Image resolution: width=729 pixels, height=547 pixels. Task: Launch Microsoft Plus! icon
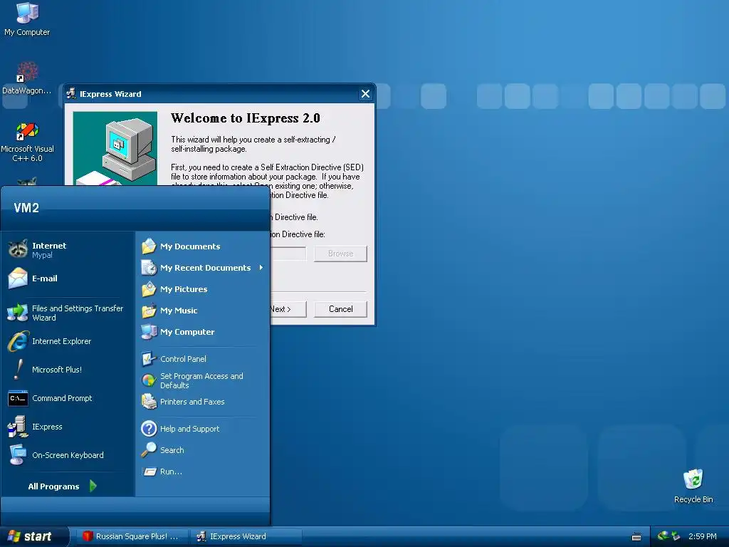pyautogui.click(x=18, y=370)
